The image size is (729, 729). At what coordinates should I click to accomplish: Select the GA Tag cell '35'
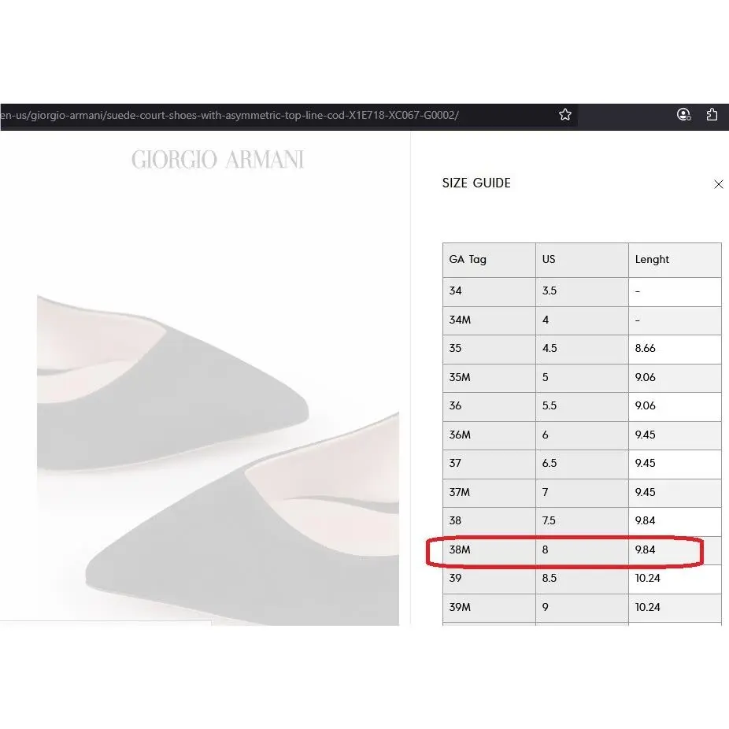point(489,350)
